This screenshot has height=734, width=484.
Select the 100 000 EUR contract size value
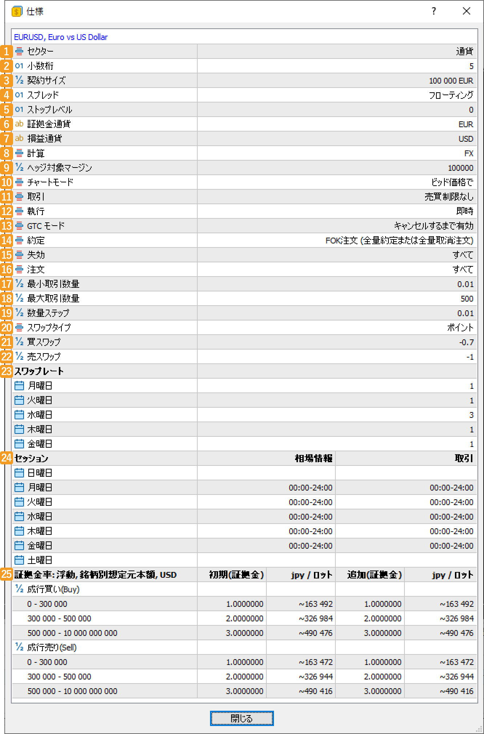pyautogui.click(x=451, y=81)
